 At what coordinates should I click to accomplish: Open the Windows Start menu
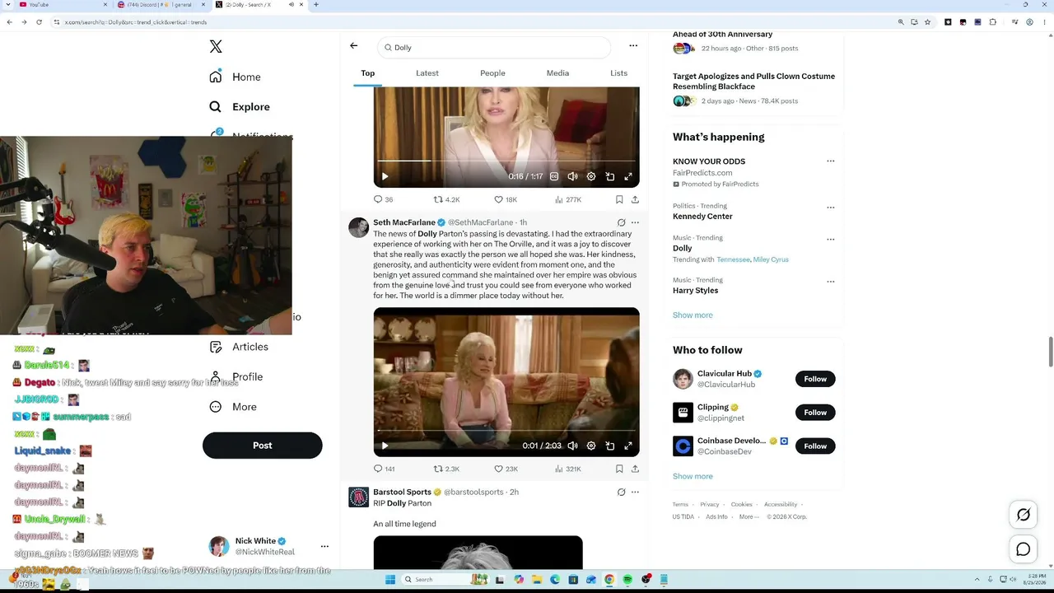coord(390,579)
